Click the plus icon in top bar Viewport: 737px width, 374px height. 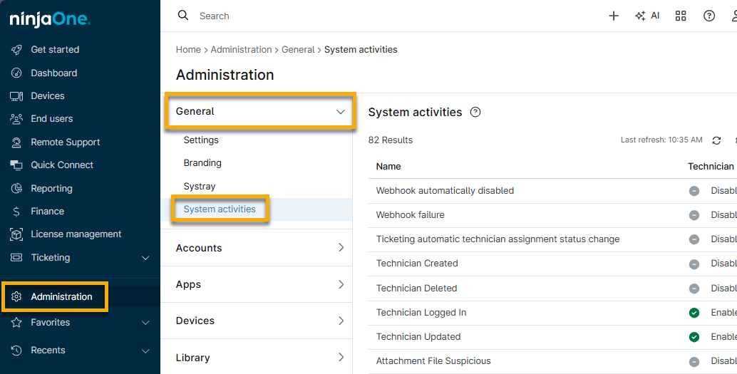pyautogui.click(x=614, y=16)
